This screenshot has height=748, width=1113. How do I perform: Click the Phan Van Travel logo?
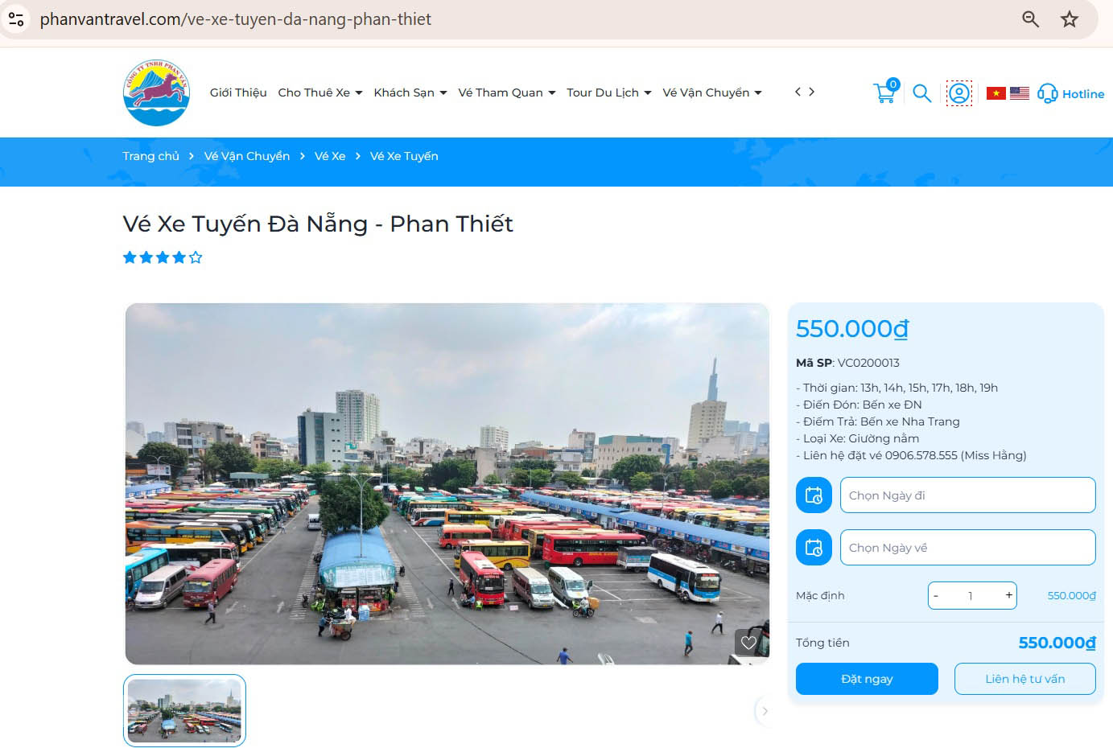click(155, 92)
